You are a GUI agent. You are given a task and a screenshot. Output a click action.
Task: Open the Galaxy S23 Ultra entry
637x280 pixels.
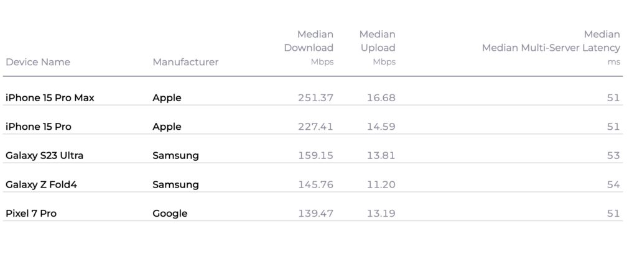pos(44,156)
